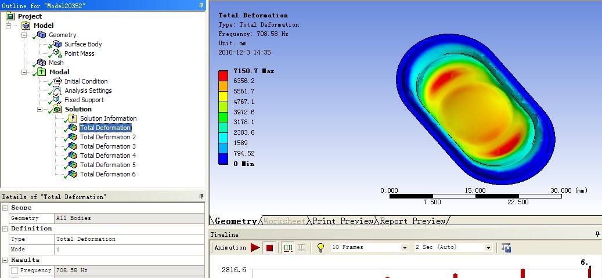
Task: Click the Analysis Settings icon
Action: tap(56, 91)
